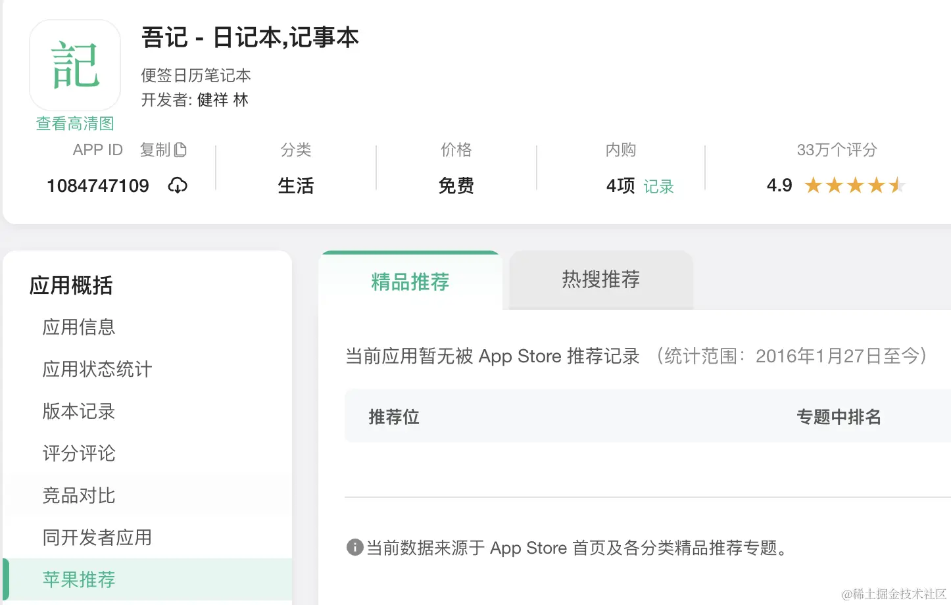Click the subtitle 便签日历笔记本
Image resolution: width=951 pixels, height=605 pixels.
196,76
